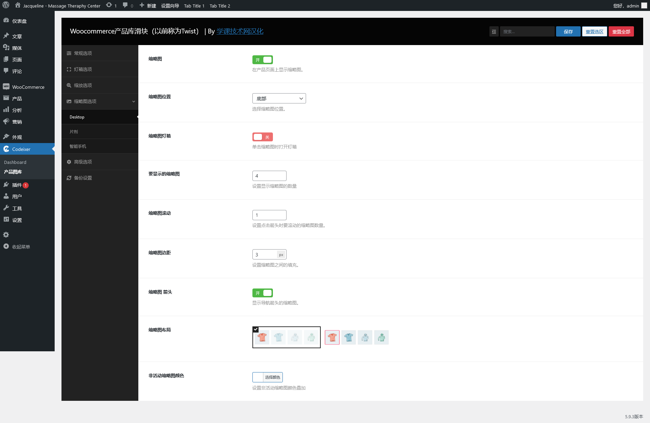Open the 新建 new content menu
The width and height of the screenshot is (650, 423).
click(x=148, y=6)
